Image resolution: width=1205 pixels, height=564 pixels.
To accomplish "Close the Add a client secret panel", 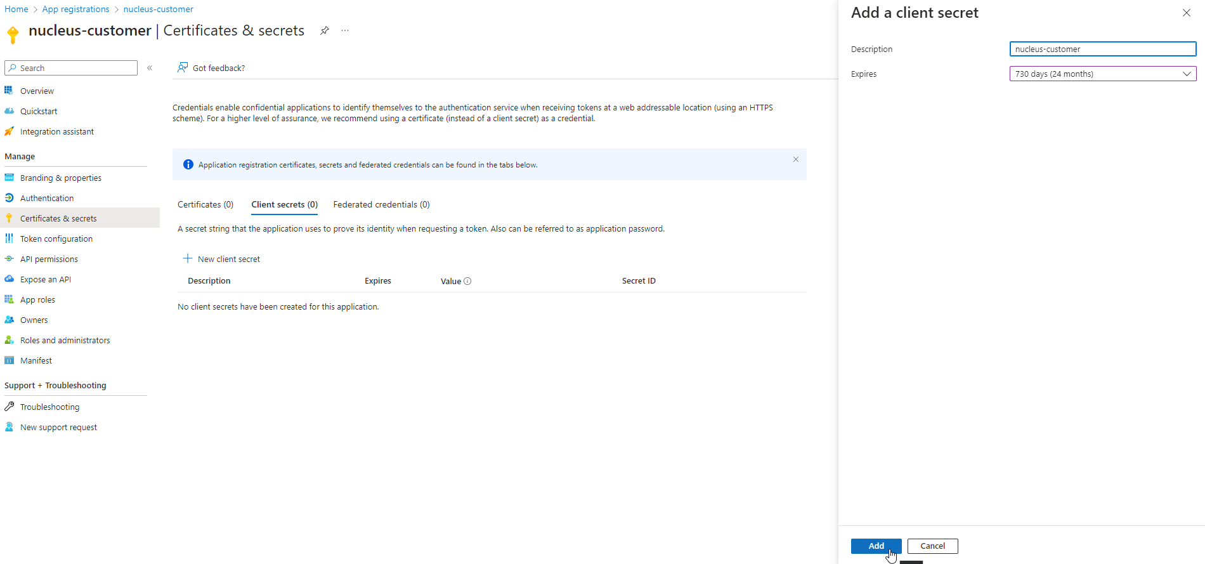I will tap(1187, 13).
